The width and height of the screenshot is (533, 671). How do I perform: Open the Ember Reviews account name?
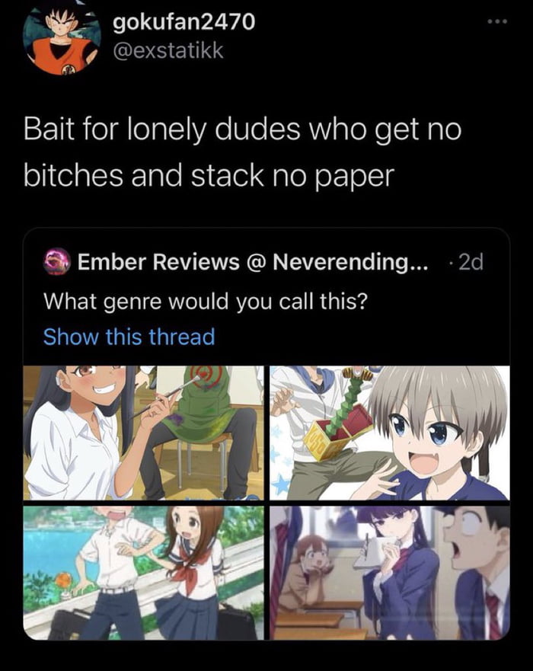coord(252,262)
